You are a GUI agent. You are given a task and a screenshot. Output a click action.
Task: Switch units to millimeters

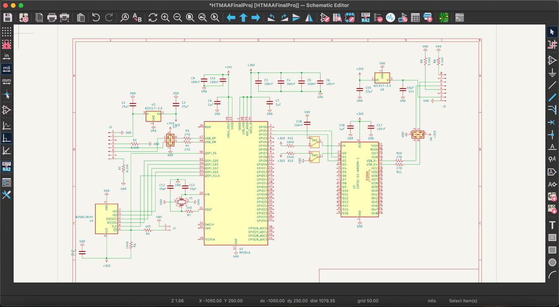pyautogui.click(x=7, y=81)
